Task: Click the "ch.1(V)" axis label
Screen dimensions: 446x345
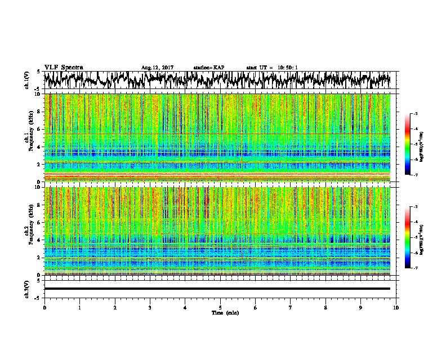Action: pos(26,80)
